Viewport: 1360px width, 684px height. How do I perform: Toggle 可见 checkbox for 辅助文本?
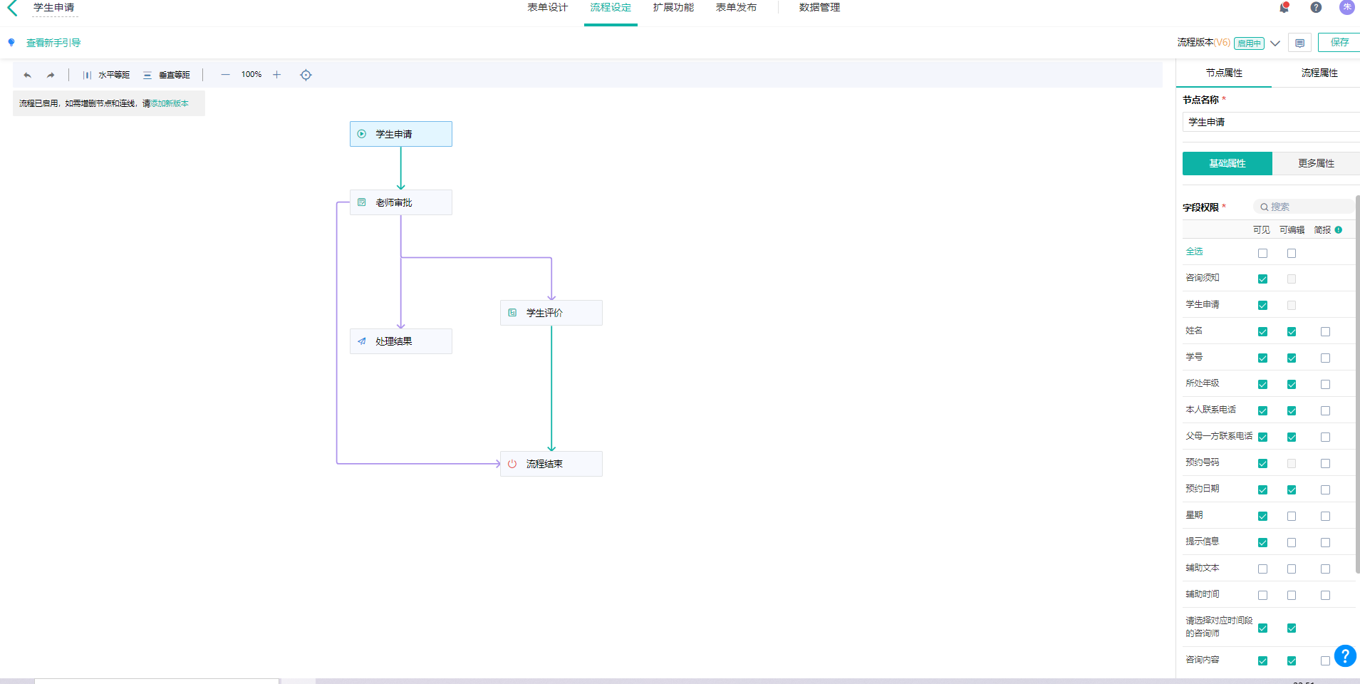click(x=1262, y=569)
